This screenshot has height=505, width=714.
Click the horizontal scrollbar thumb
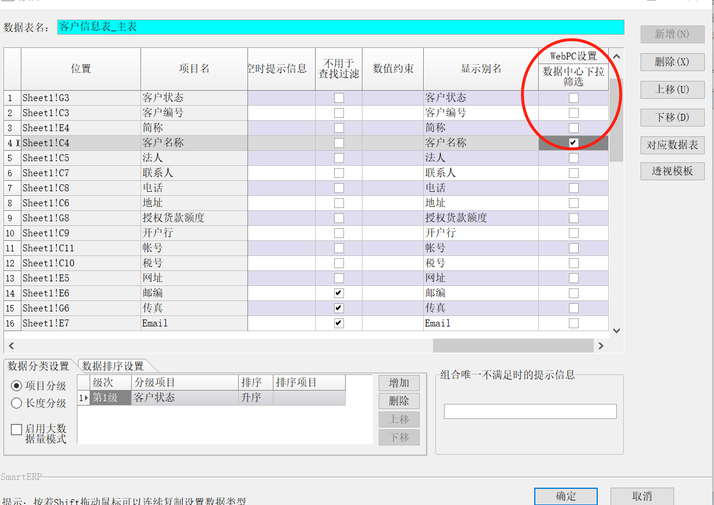[x=513, y=346]
